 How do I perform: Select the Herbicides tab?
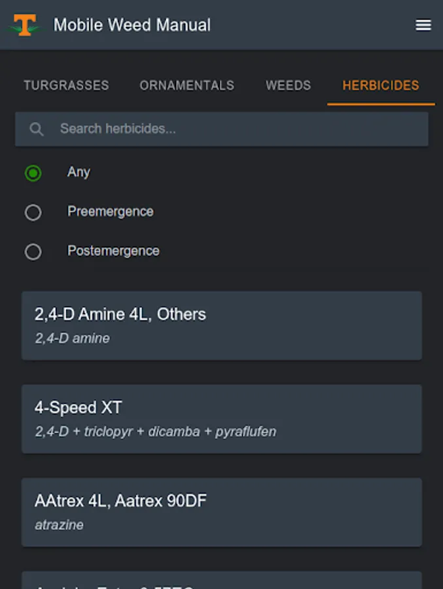[381, 86]
